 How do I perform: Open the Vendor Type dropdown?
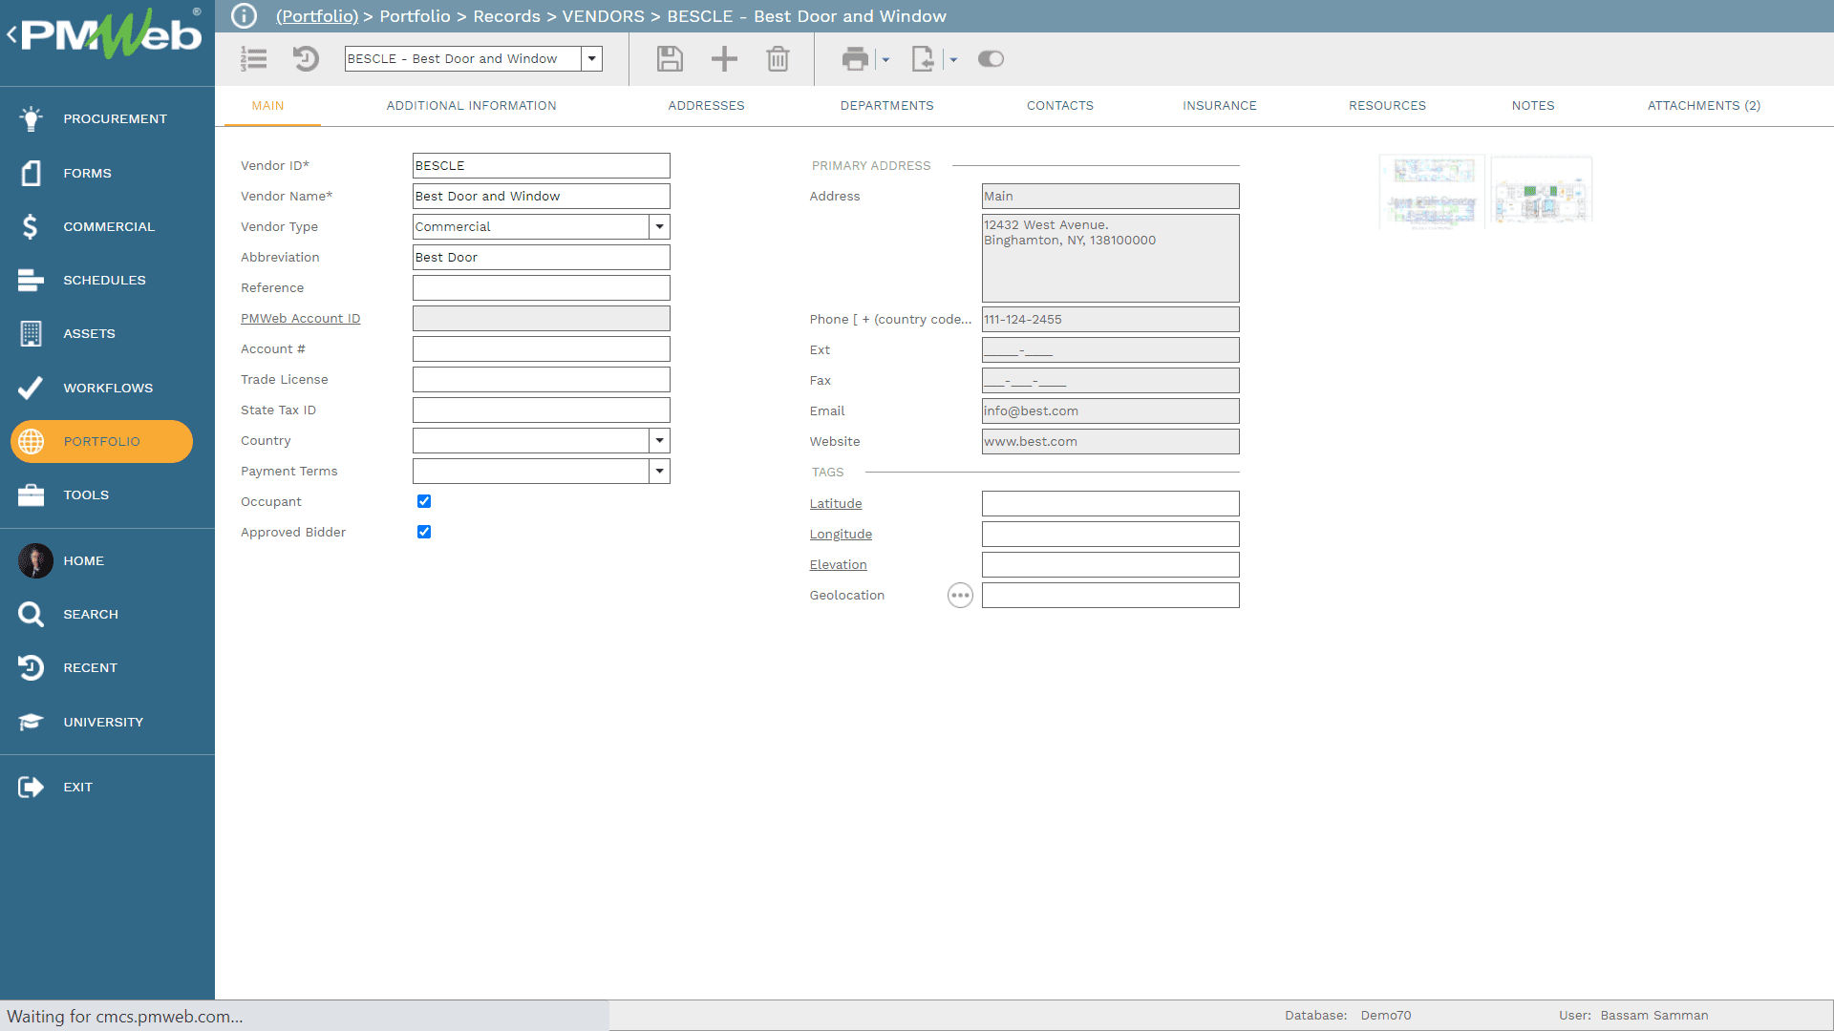click(659, 226)
